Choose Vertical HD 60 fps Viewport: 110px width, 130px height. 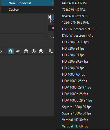pyautogui.click(x=75, y=126)
